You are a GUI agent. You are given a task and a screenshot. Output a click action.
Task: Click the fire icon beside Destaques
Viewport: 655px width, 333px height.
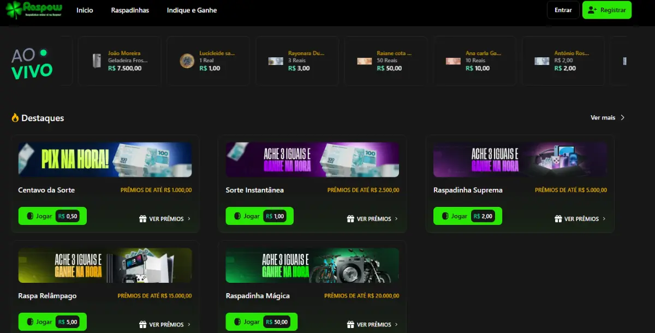[x=15, y=118]
